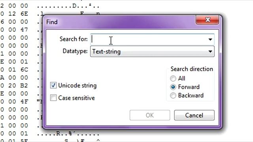Select the All search direction option
Viewport: 253px width, 142px height.
173,78
